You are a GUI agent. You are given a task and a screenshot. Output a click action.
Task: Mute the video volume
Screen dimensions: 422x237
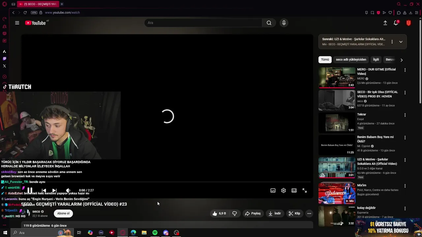coord(68,190)
